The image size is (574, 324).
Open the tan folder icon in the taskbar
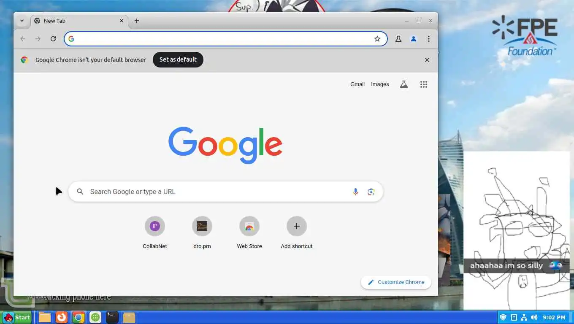pos(129,317)
